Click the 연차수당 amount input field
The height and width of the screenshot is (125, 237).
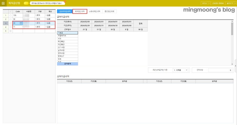click(x=220, y=70)
